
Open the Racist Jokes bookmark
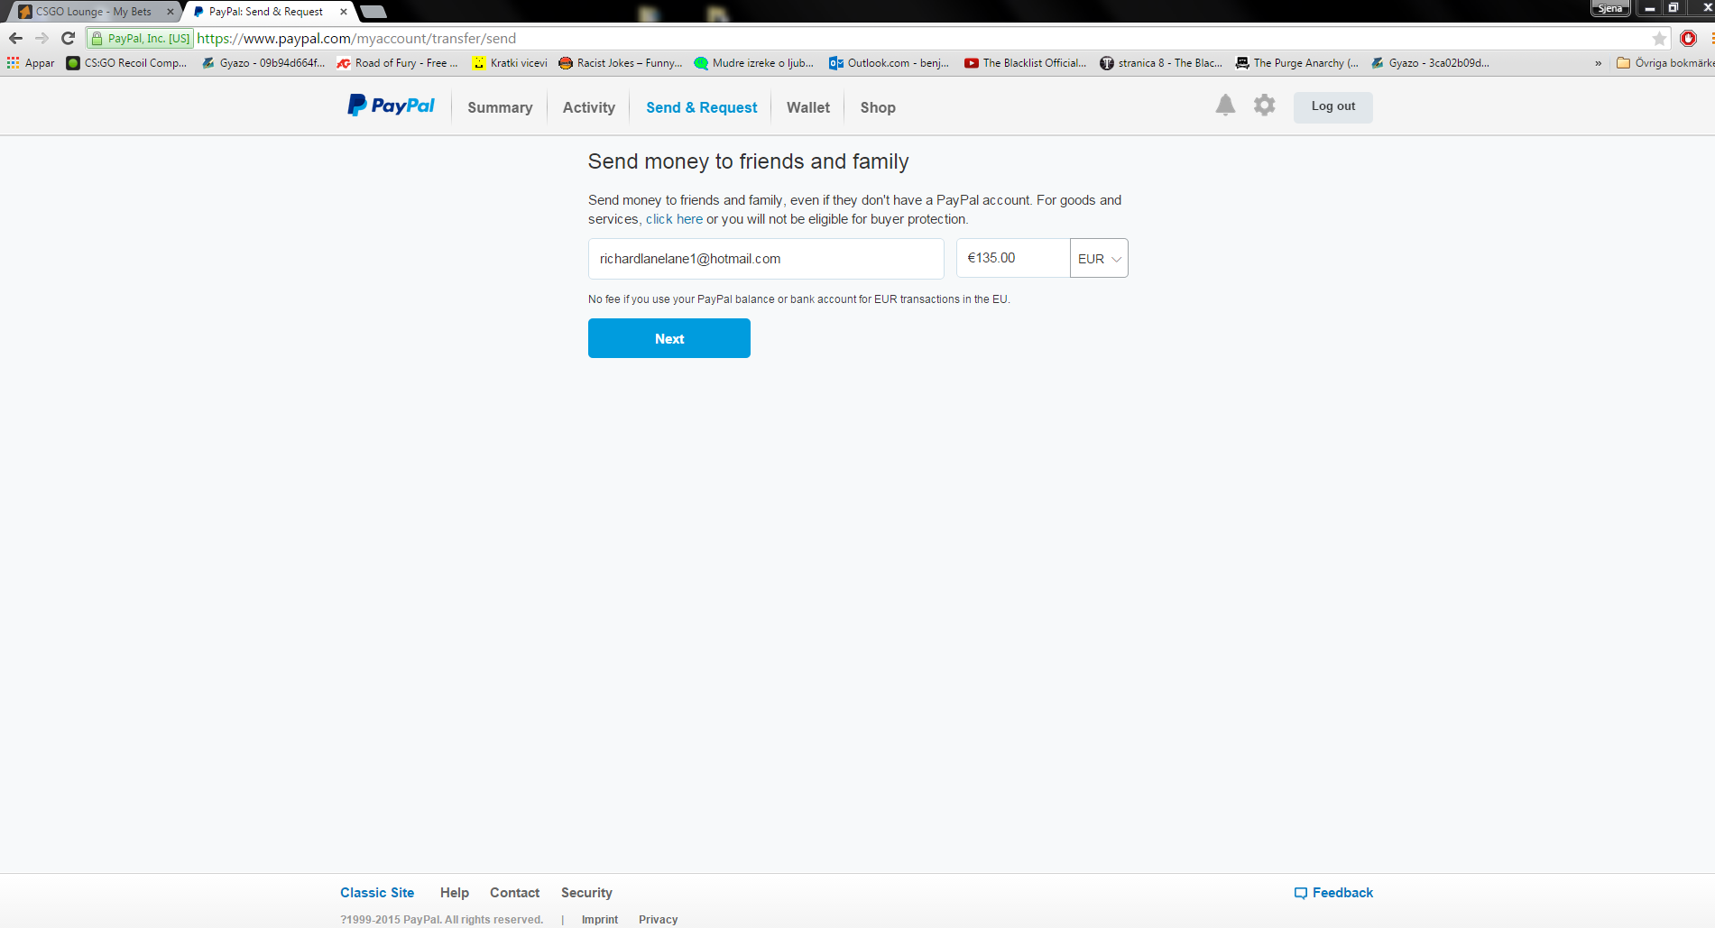point(621,63)
